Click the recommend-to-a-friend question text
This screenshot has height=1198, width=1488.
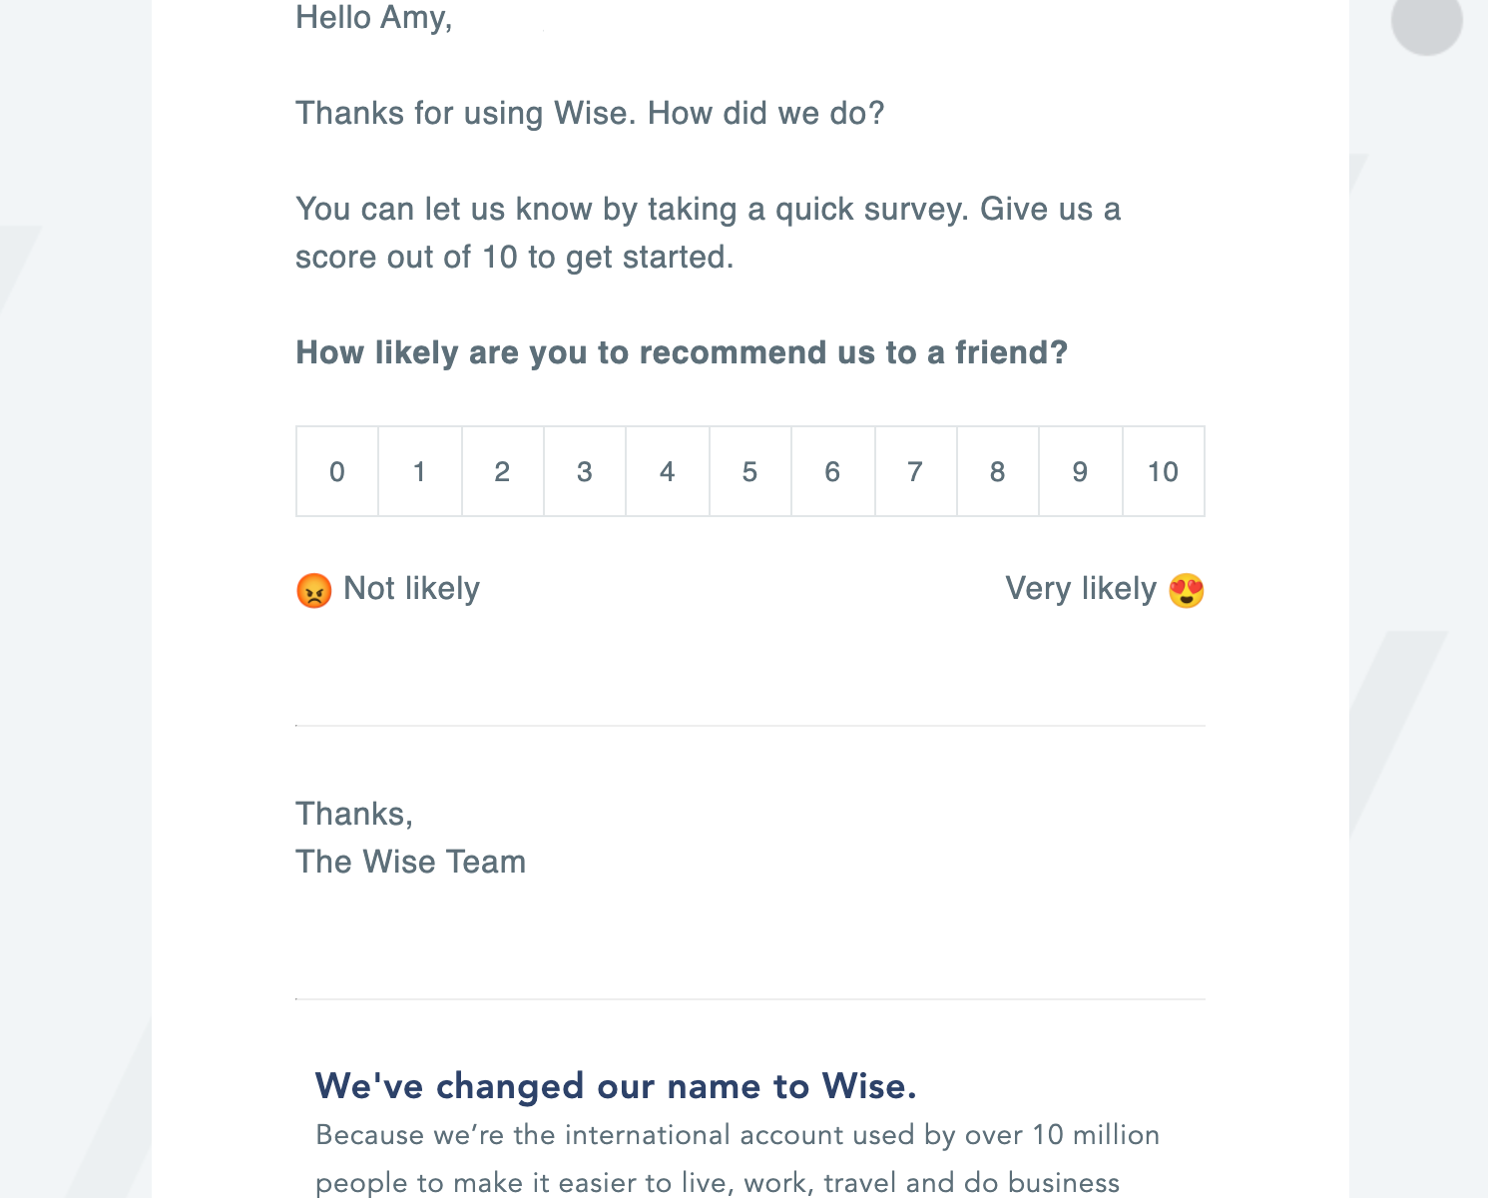pos(682,353)
